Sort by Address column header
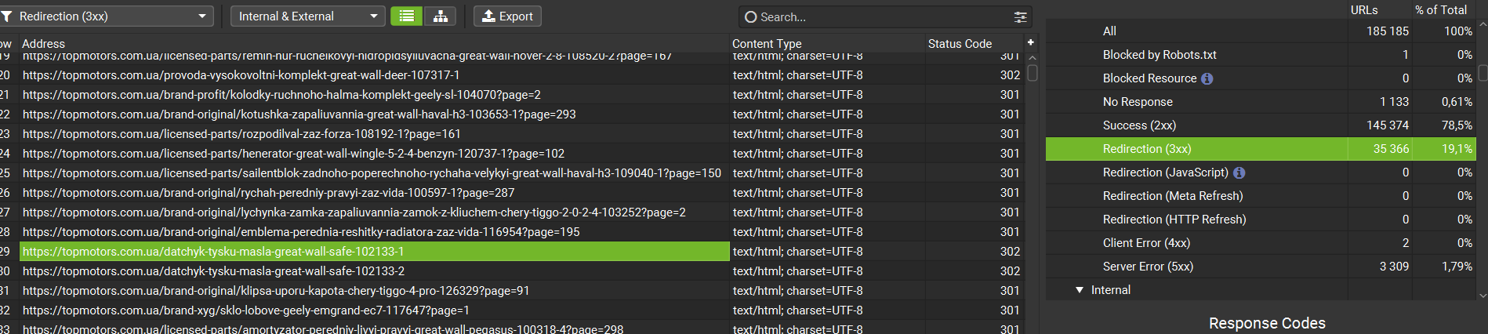 coord(44,44)
